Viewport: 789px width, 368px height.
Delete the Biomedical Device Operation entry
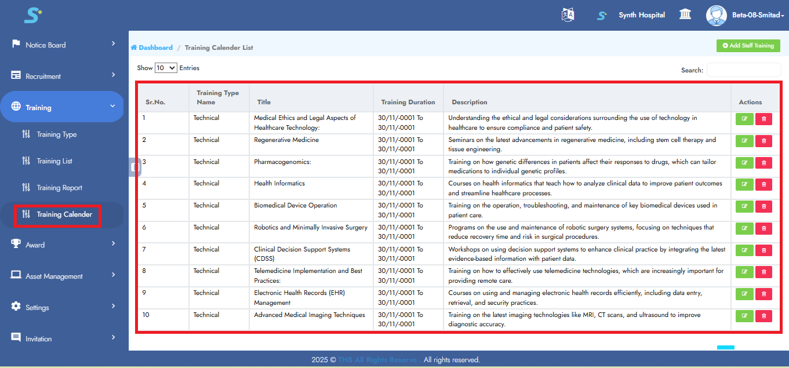[763, 206]
